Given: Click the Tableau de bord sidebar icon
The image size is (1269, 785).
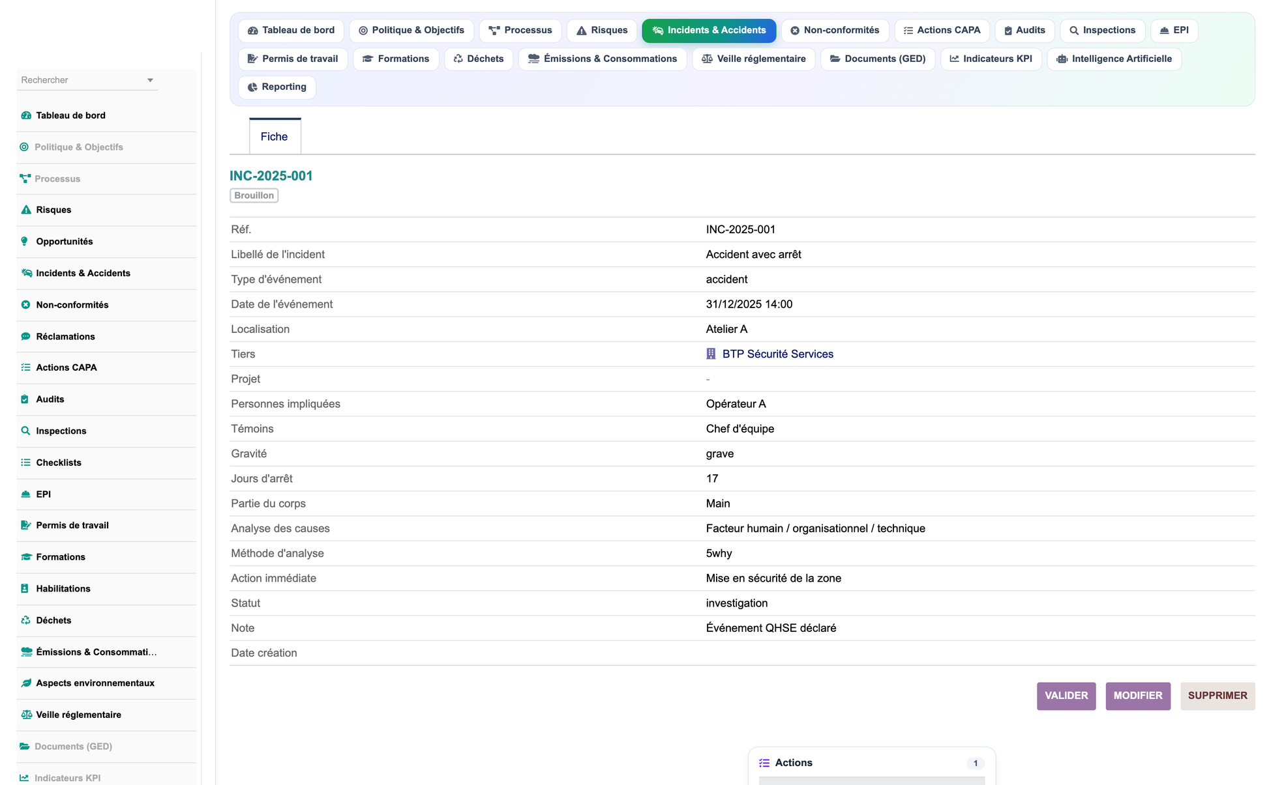Looking at the screenshot, I should 26,115.
